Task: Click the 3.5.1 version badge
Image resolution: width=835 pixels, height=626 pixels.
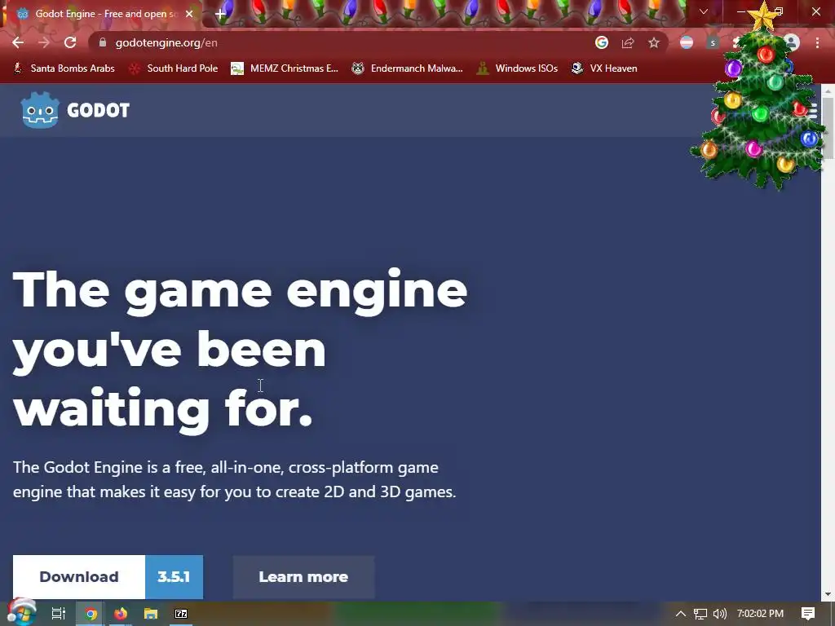Action: pos(174,577)
